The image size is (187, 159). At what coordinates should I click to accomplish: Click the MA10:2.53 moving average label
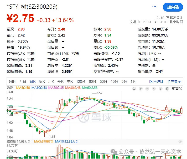point(39,88)
